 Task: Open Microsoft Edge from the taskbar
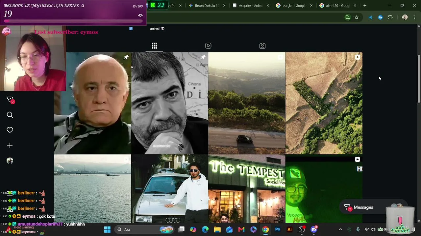point(205,229)
